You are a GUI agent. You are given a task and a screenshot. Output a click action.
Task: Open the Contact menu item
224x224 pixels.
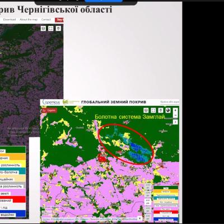[46, 20]
